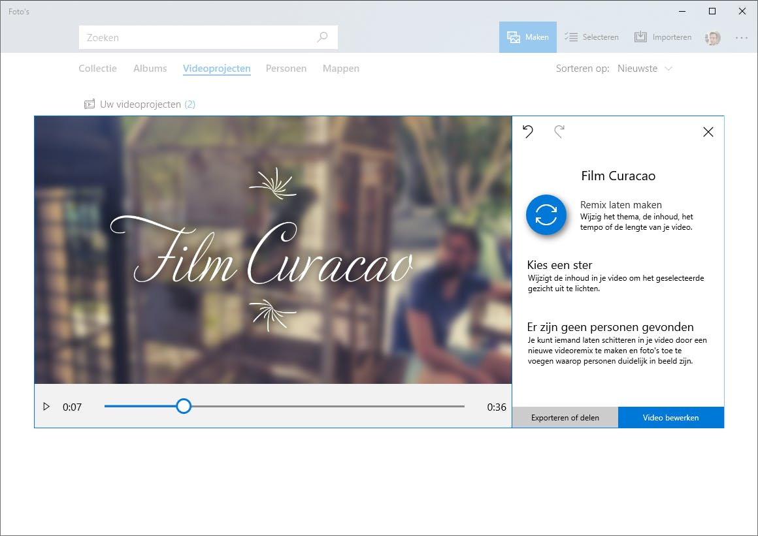This screenshot has width=758, height=536.
Task: Click Er zijn geen personen gevonden heading
Action: click(610, 327)
